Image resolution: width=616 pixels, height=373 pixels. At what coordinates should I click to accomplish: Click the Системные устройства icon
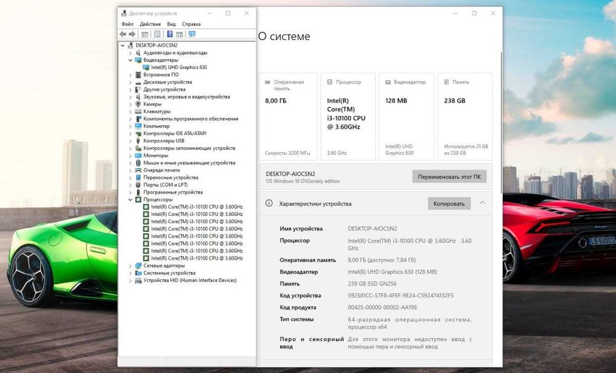pos(138,273)
